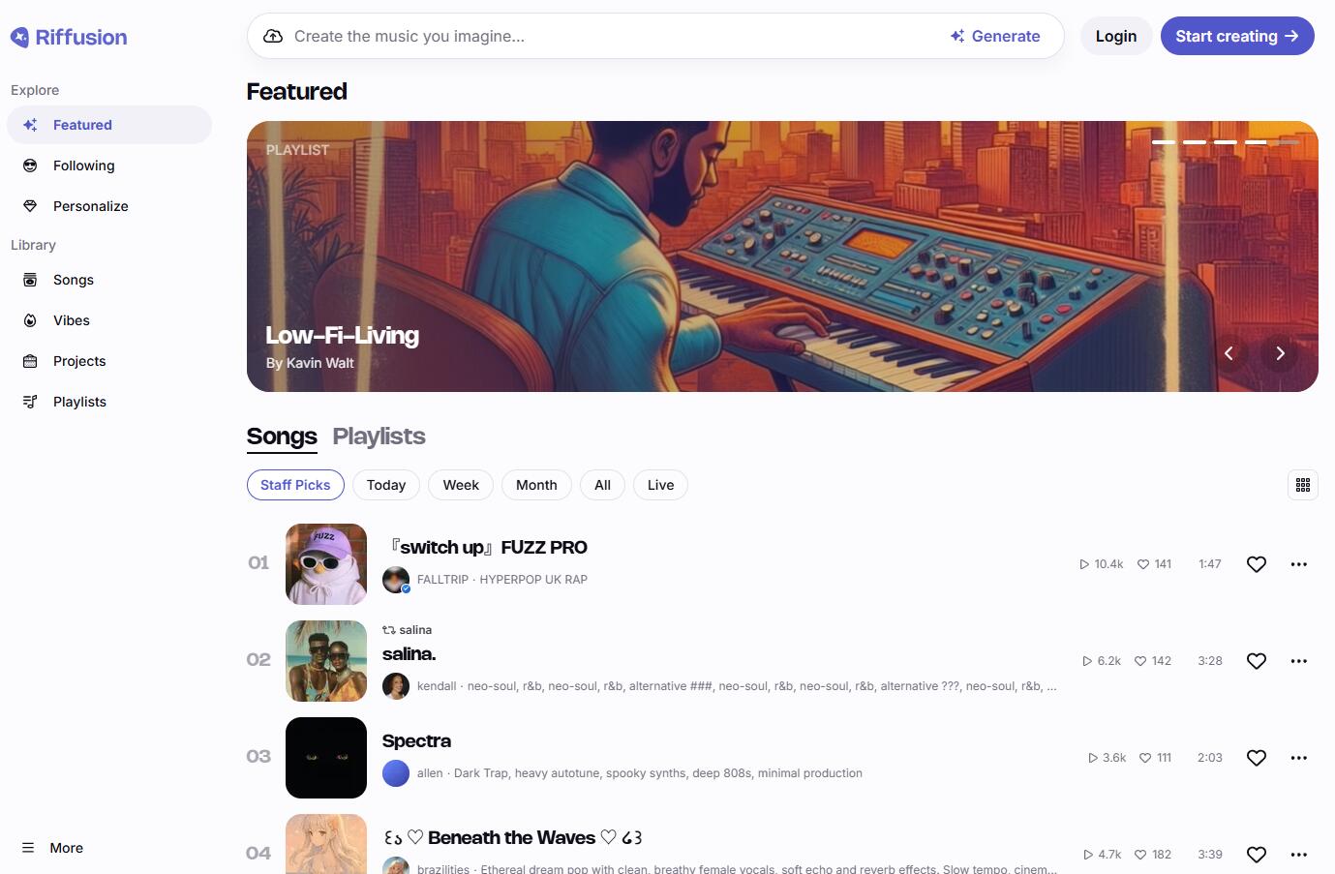
Task: Select the Week filter
Action: point(461,485)
